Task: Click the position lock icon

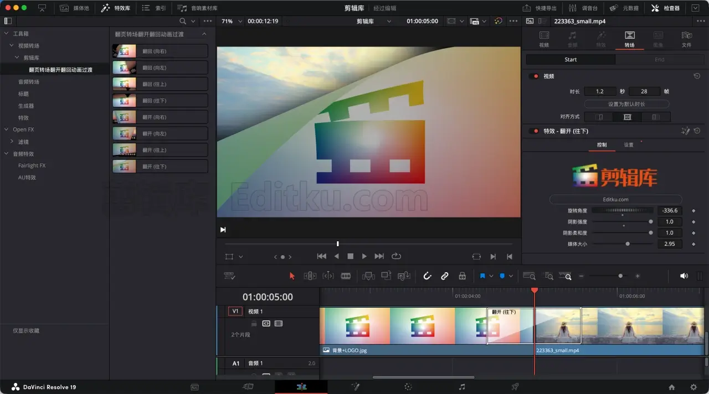Action: click(462, 276)
